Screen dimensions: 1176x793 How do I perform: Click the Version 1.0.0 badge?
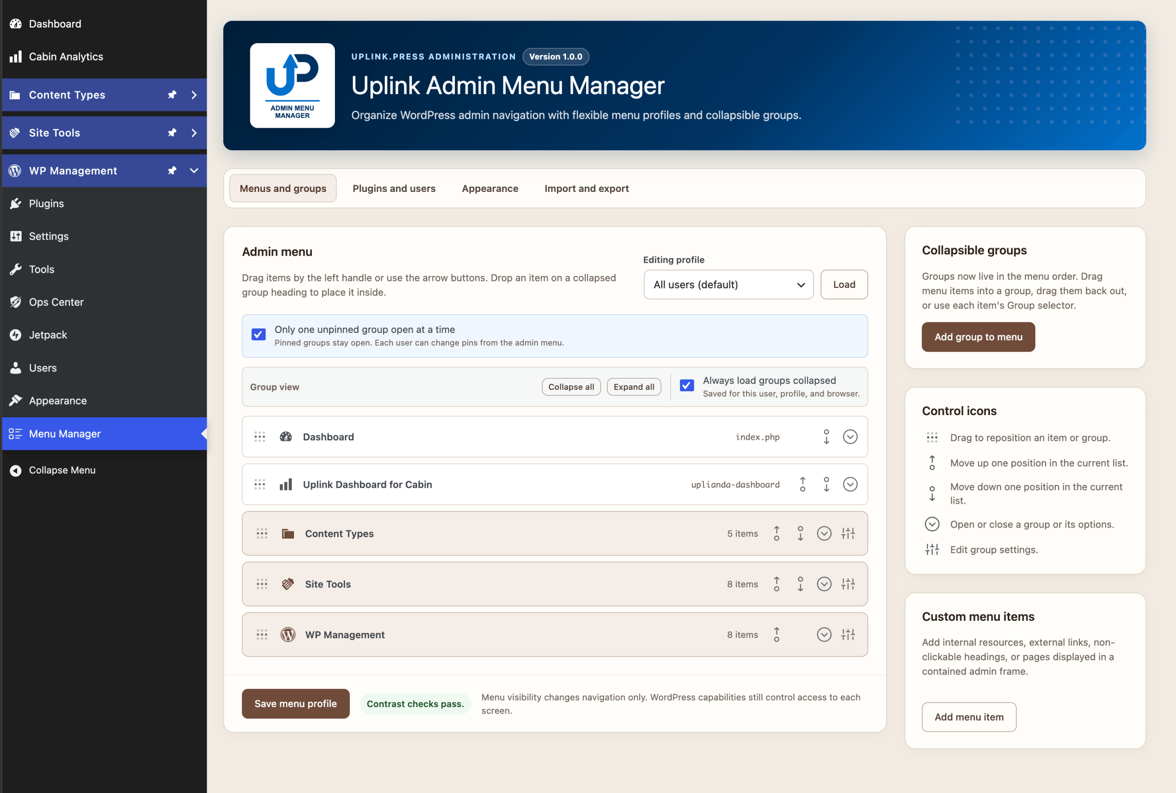555,56
